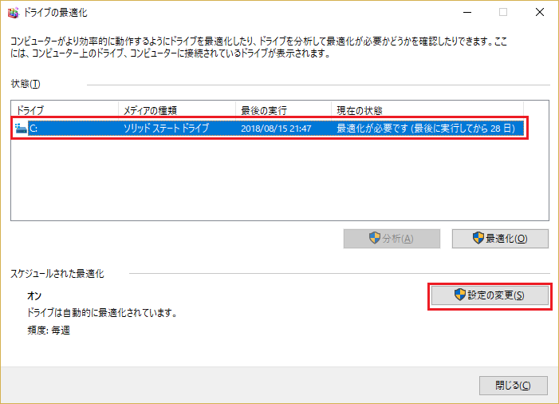Click the grayed-out maximize window button
Screen dimensions: 559x404
[503, 12]
